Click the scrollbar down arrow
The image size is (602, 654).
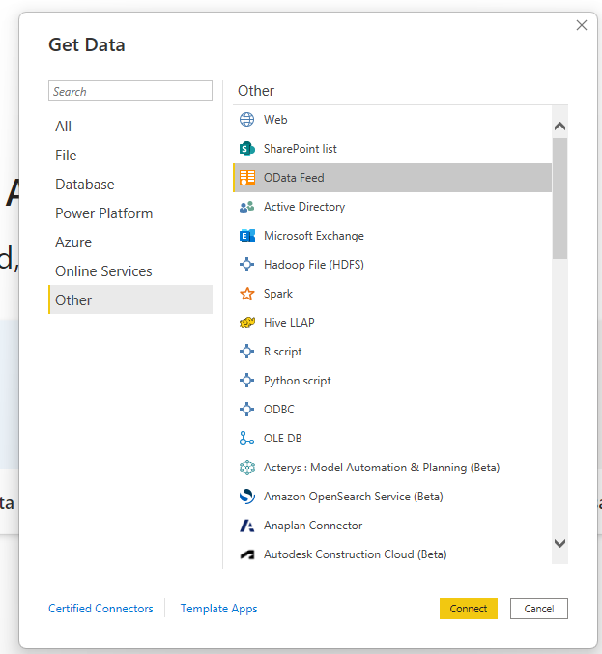click(x=559, y=543)
